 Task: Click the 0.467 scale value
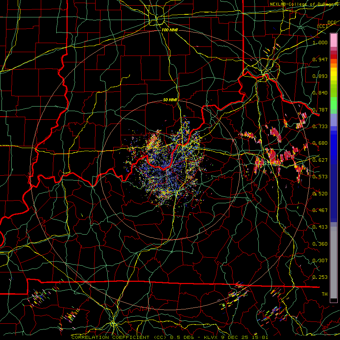coord(320,210)
